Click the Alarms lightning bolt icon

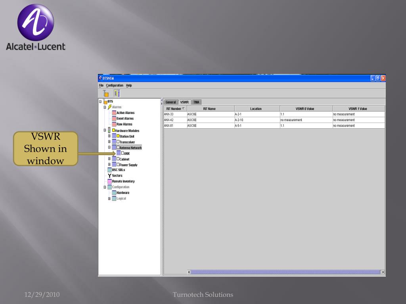[109, 107]
